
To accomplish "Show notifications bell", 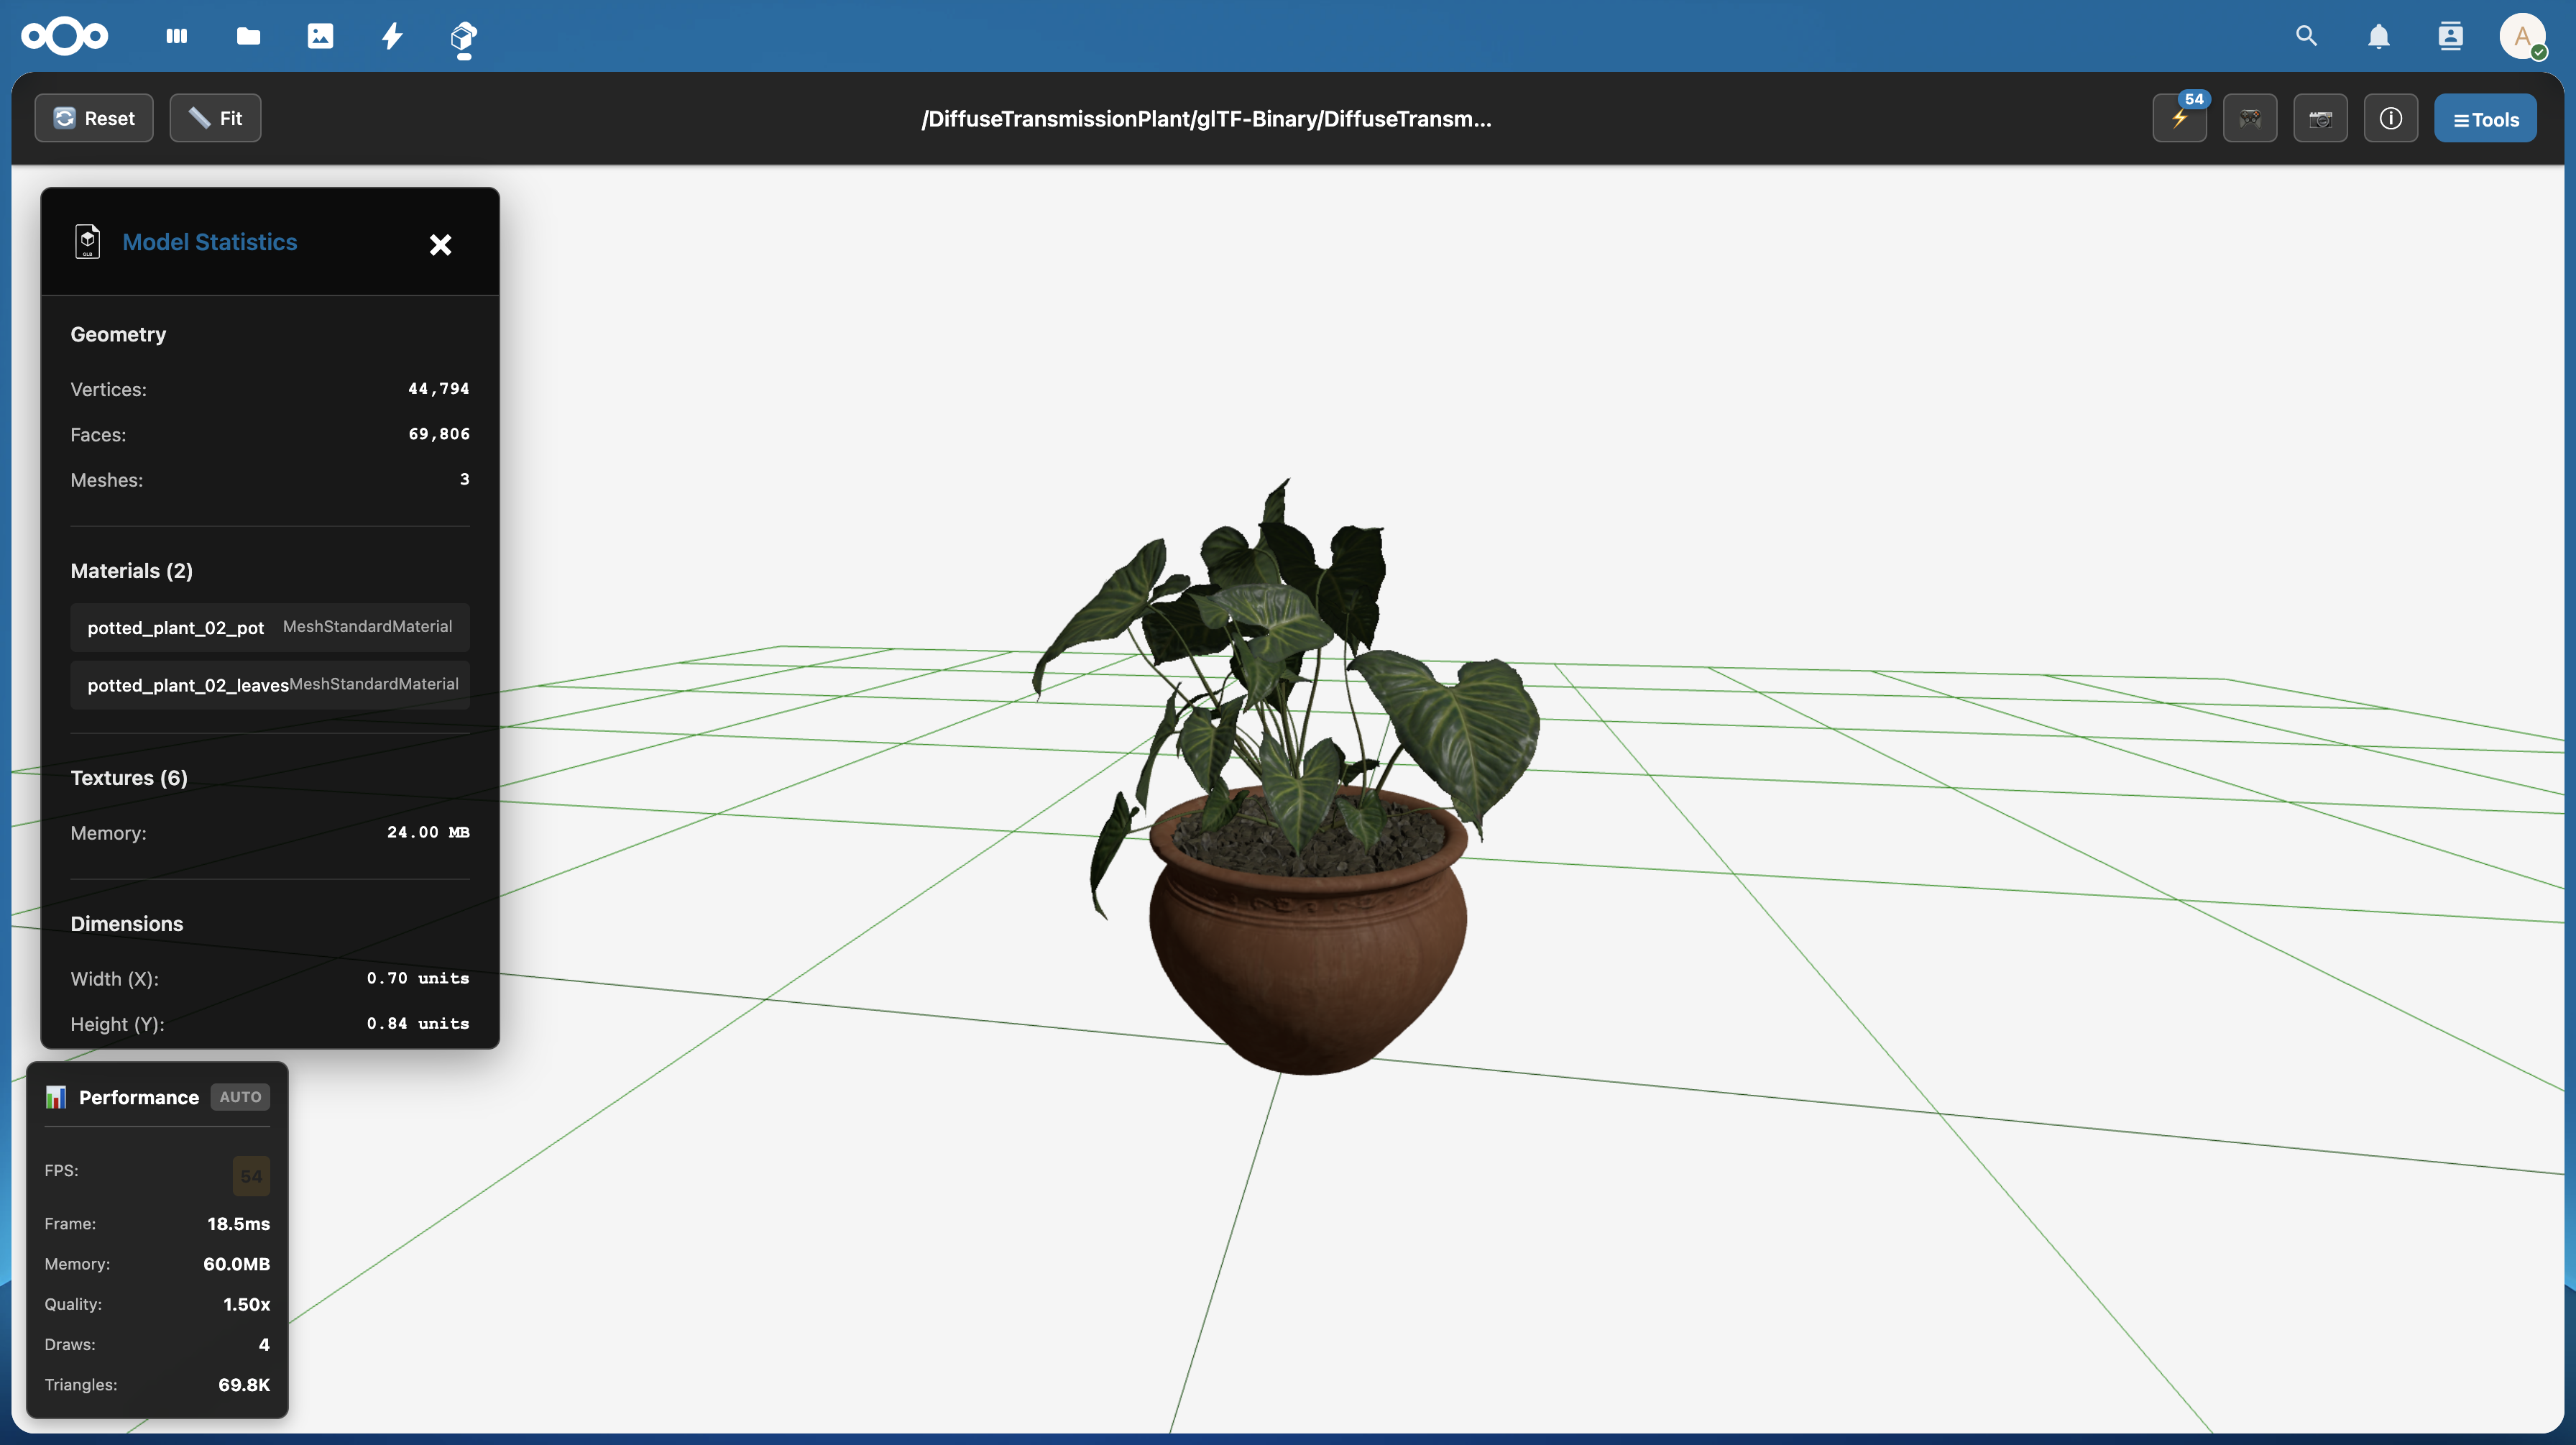I will pyautogui.click(x=2378, y=36).
